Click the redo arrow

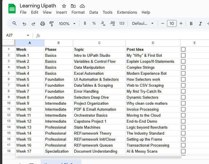point(33,24)
